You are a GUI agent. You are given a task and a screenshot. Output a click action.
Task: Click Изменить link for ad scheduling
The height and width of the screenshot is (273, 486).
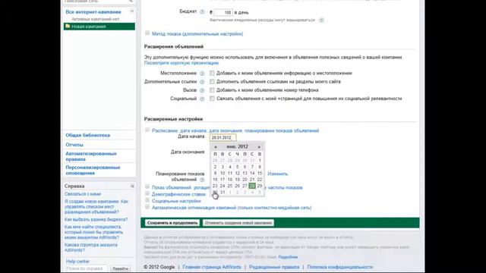[x=278, y=174]
